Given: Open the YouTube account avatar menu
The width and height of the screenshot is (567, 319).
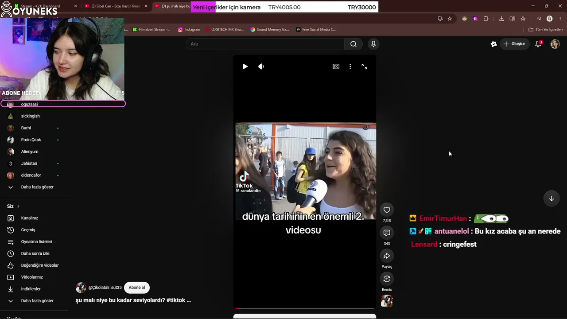Looking at the screenshot, I should [555, 44].
